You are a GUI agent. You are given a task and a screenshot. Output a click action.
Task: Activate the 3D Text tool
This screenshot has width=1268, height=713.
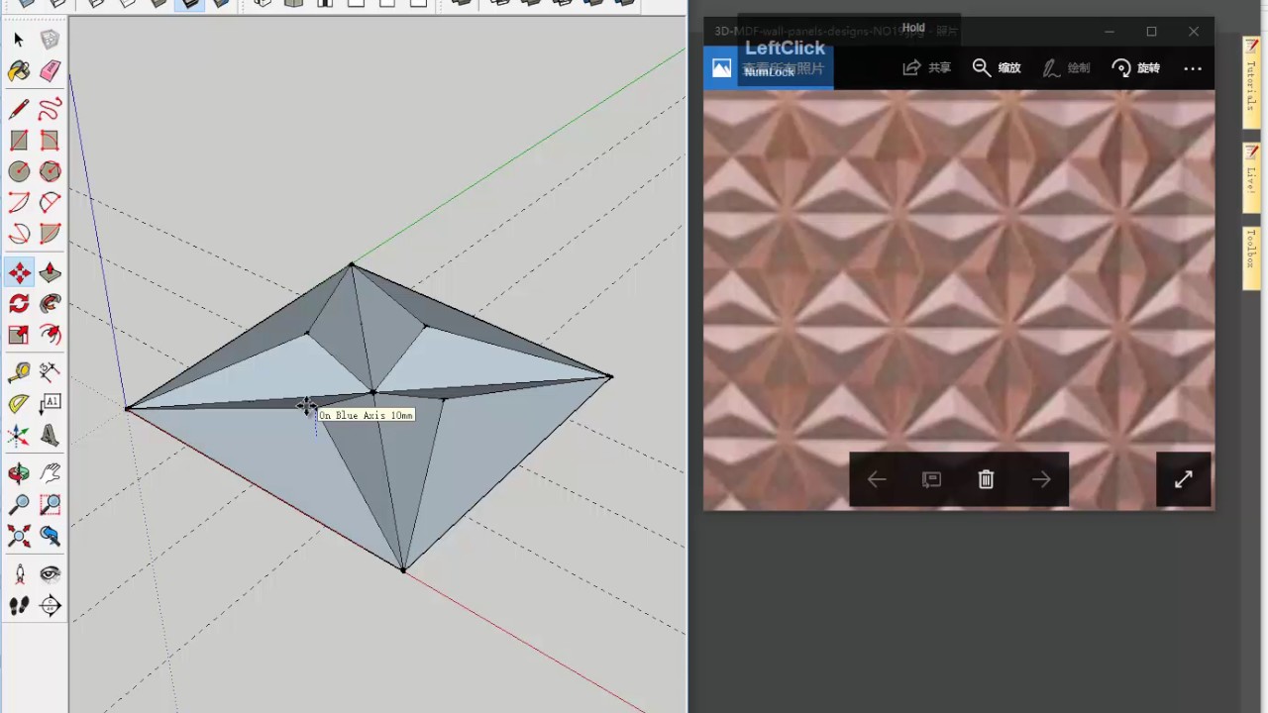coord(51,436)
